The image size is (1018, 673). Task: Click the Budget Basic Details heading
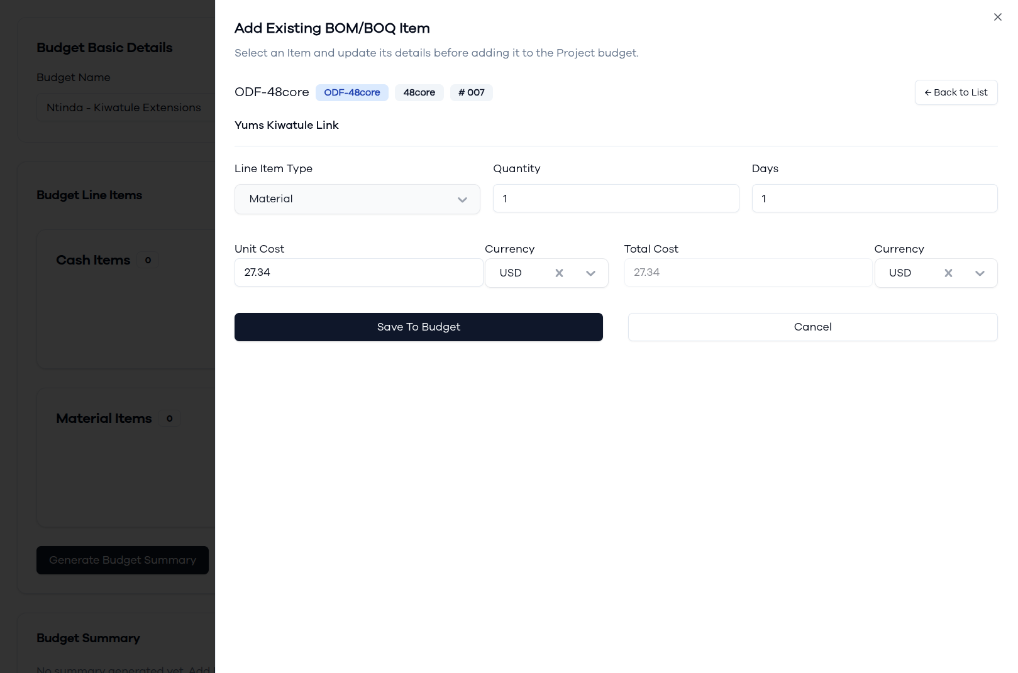[x=104, y=48]
